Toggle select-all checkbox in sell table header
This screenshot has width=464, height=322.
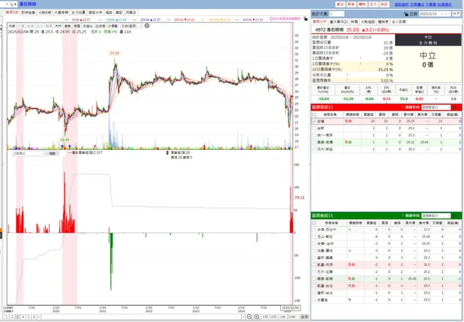tap(314, 222)
